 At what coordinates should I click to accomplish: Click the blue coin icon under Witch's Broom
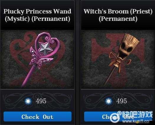tap(109, 101)
